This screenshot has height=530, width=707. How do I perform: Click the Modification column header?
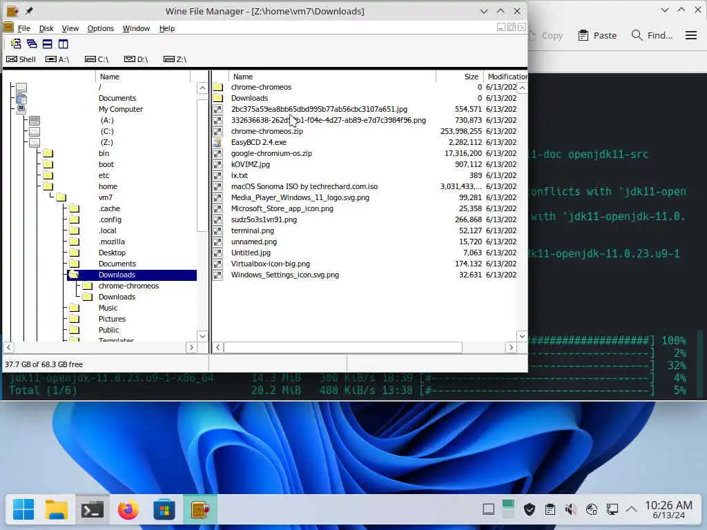tap(505, 77)
